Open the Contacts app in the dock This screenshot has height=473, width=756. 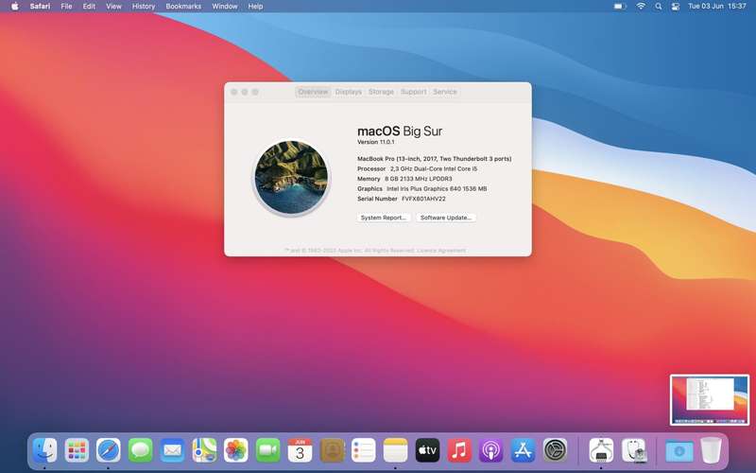[x=332, y=450]
